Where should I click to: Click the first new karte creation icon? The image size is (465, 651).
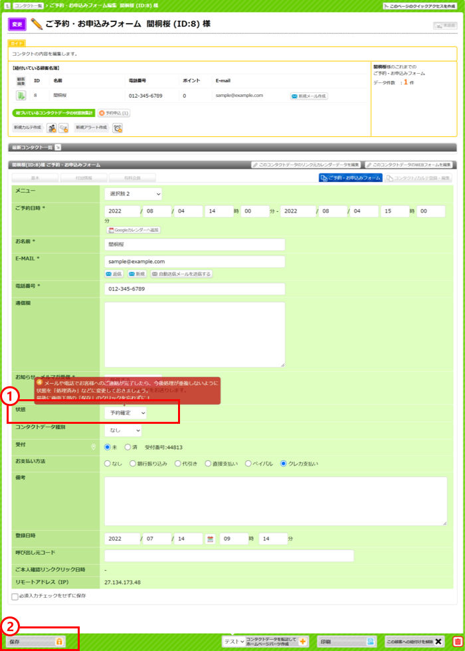pos(52,128)
